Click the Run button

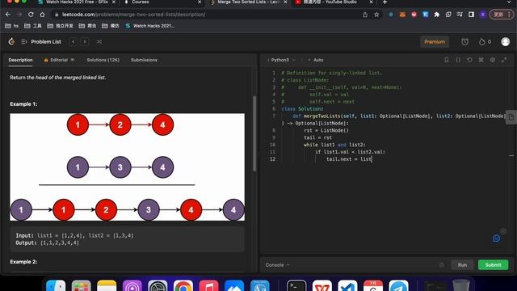tap(462, 265)
